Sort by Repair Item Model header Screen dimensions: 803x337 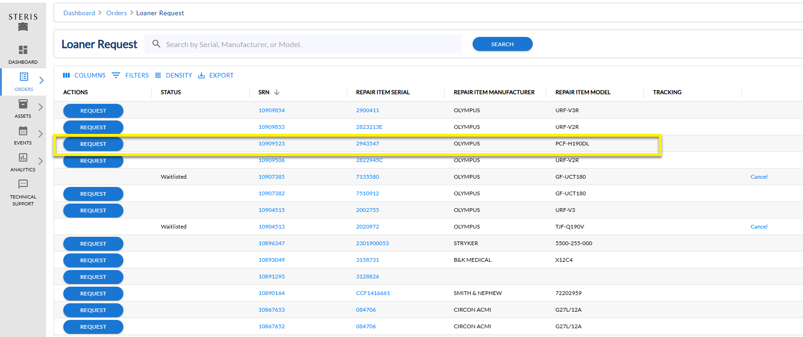tap(583, 92)
